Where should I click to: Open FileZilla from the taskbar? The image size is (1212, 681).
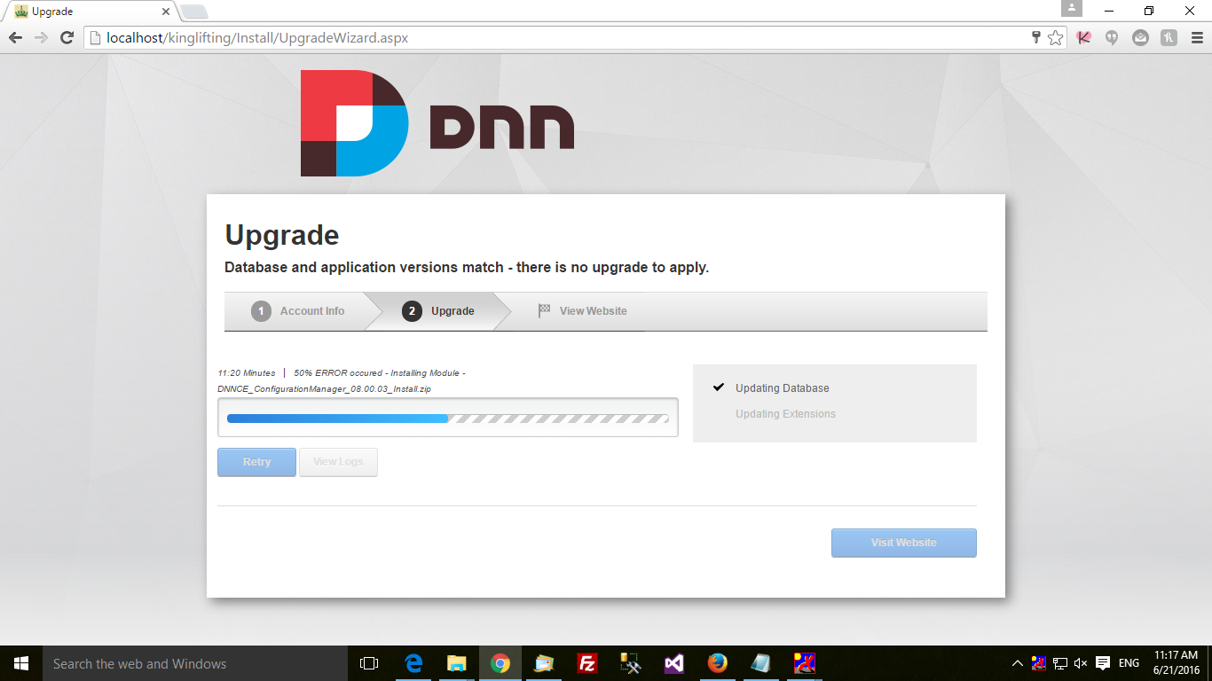pyautogui.click(x=586, y=663)
